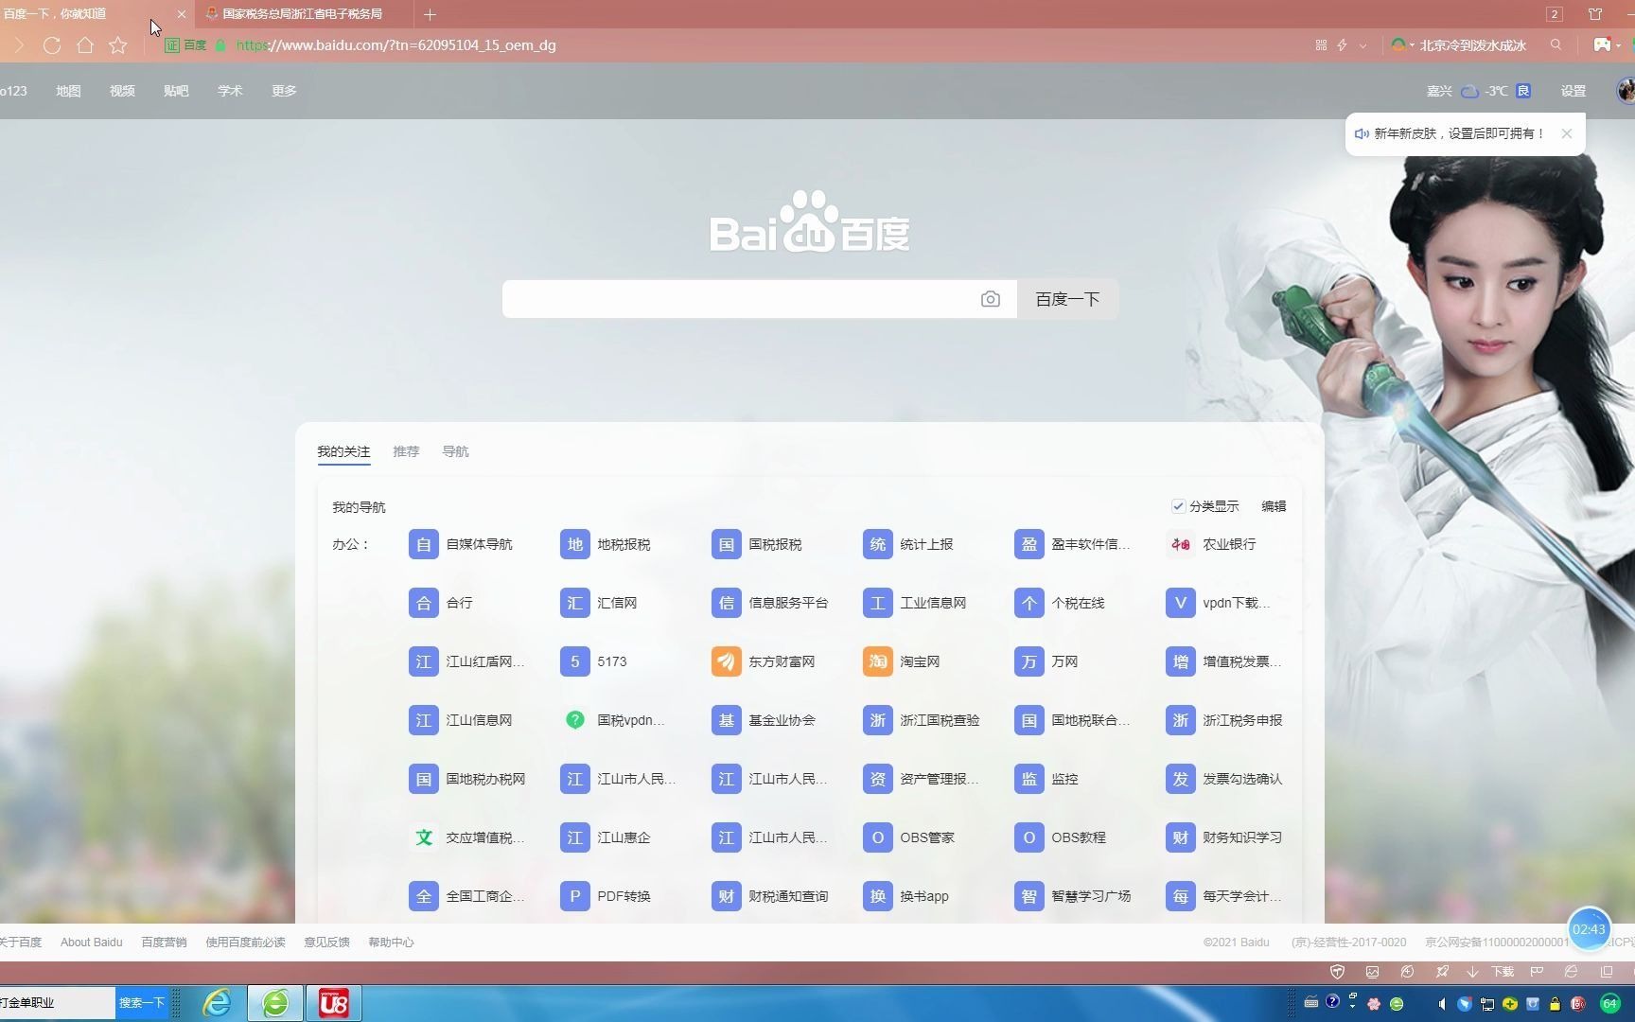Switch to the 导航 tab
Viewport: 1635px width, 1022px height.
pos(455,451)
